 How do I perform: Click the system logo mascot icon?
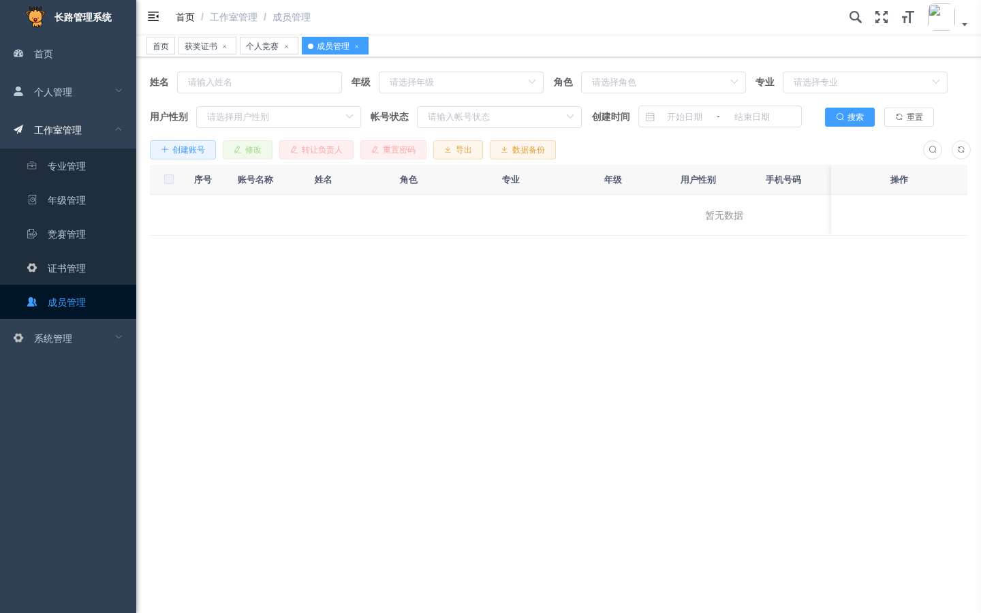(x=35, y=16)
